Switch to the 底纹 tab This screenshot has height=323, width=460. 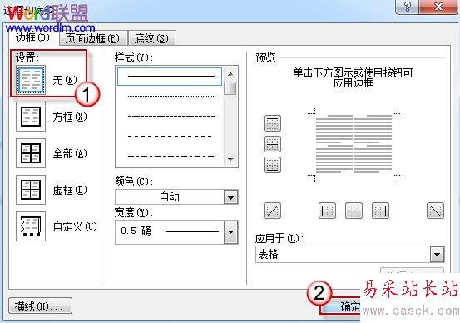click(151, 38)
